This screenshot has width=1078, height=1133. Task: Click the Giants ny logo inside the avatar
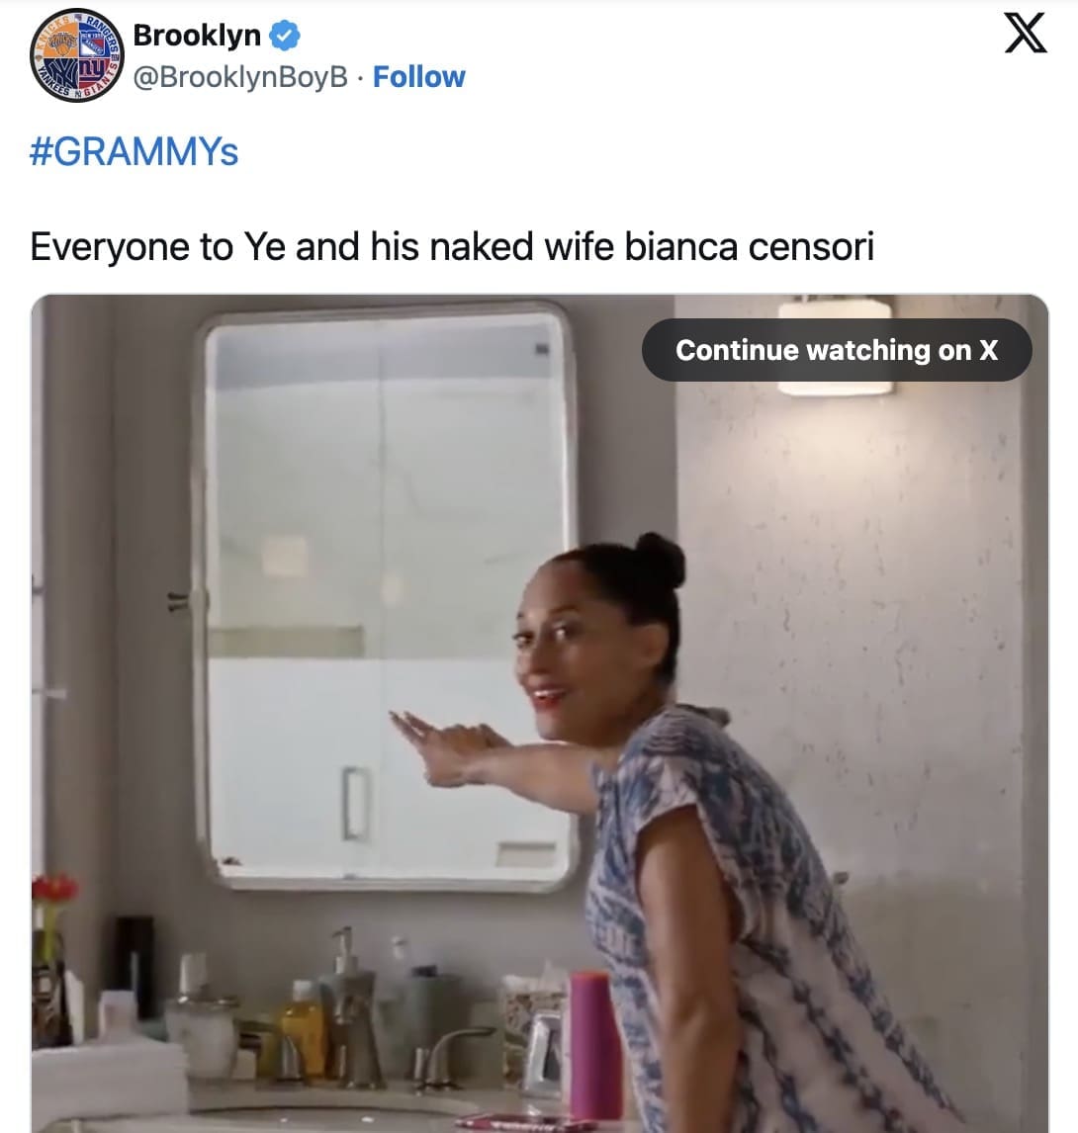[92, 71]
